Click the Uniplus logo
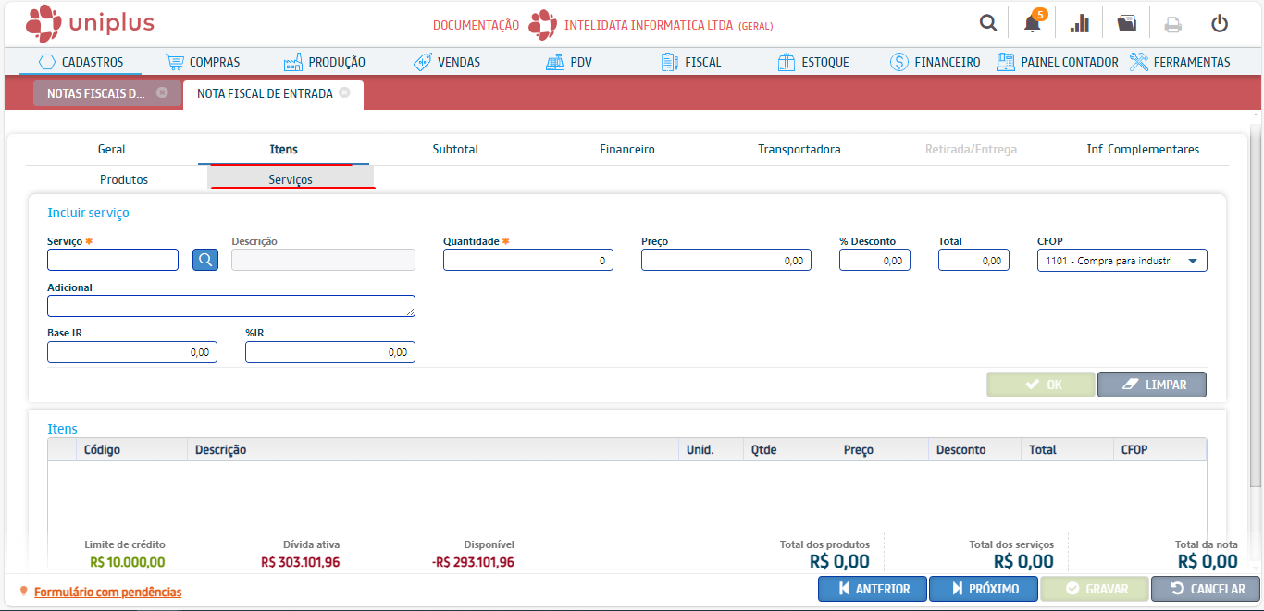 (x=90, y=24)
